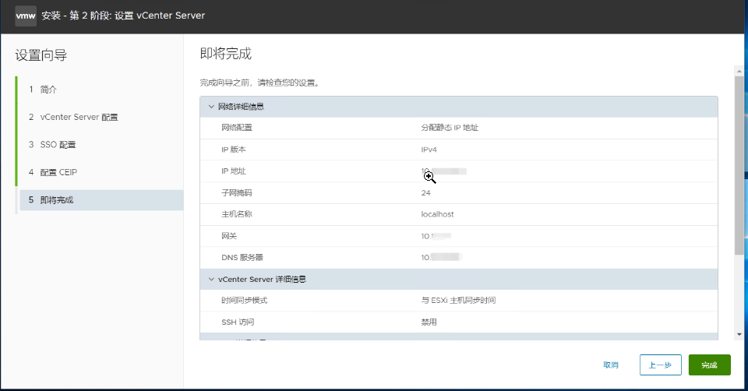Click the scrollbar down arrow

click(739, 334)
